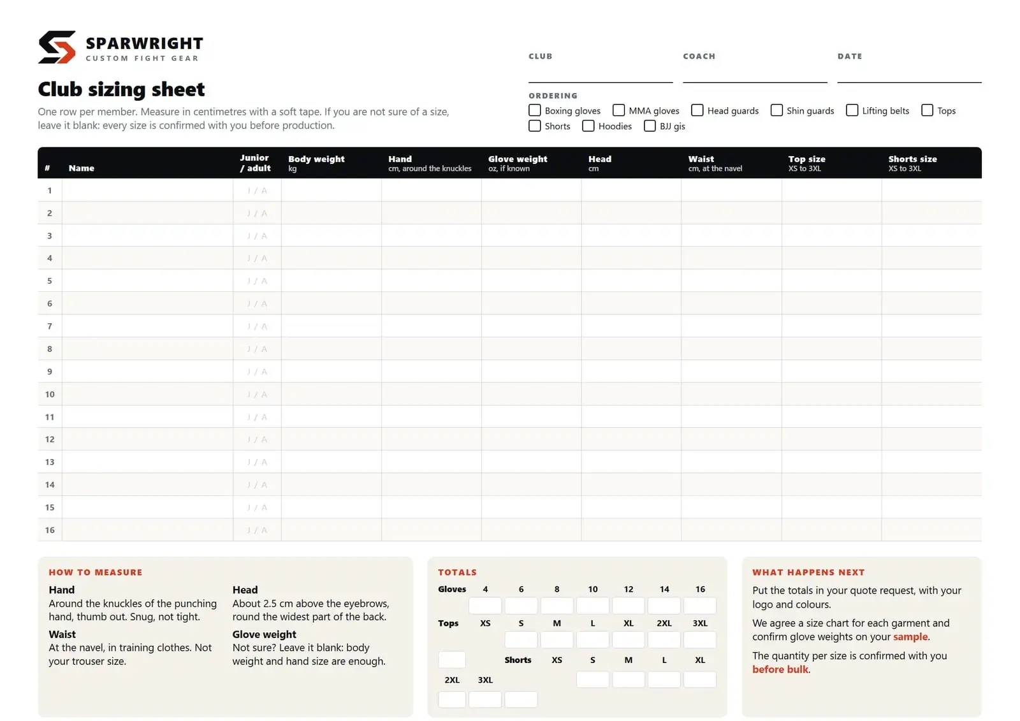
Task: Click Body weight cell in row 2
Action: coord(331,213)
